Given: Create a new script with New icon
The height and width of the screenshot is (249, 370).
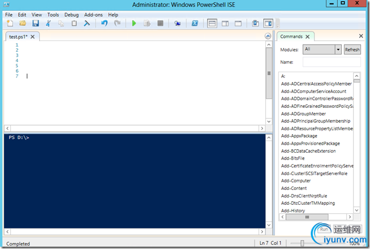Looking at the screenshot, I should tap(10, 24).
